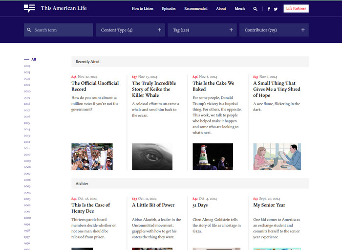Filter episodes by year 2015
Screen dimensions: 342x250
pyautogui.click(x=27, y=123)
